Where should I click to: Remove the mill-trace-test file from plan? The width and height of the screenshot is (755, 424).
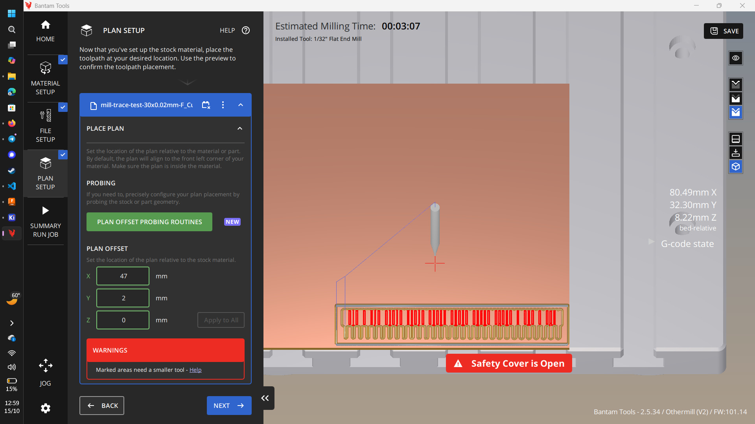[206, 105]
